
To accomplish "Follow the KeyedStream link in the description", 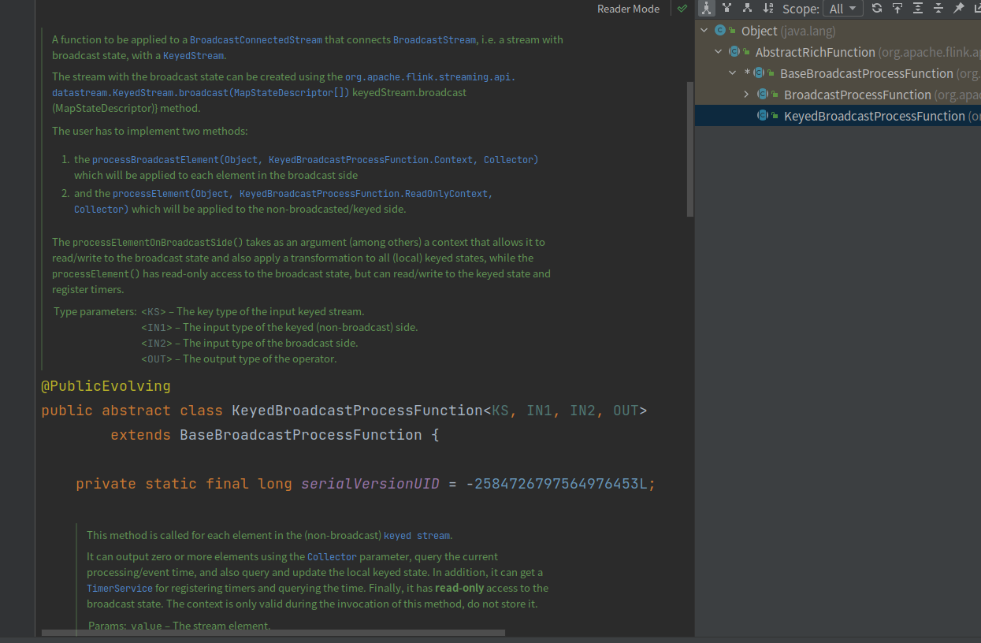I will (193, 56).
